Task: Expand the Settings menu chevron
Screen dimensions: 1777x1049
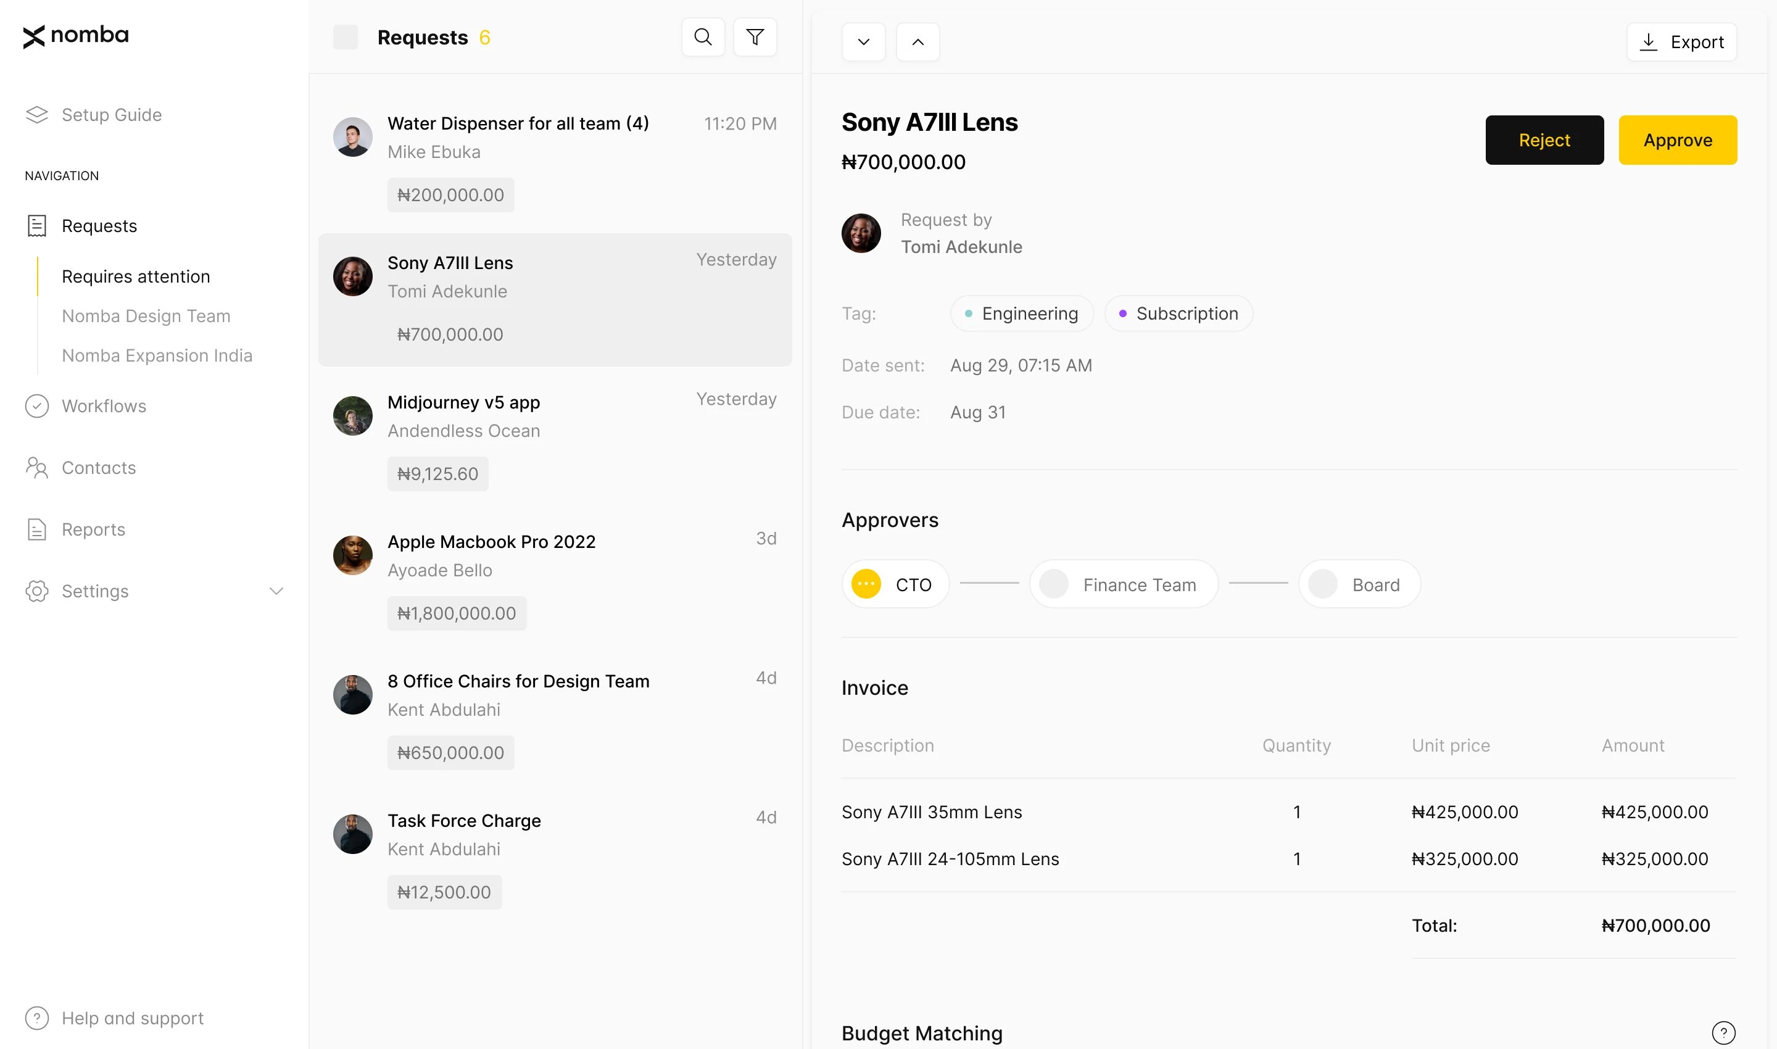Action: click(277, 591)
